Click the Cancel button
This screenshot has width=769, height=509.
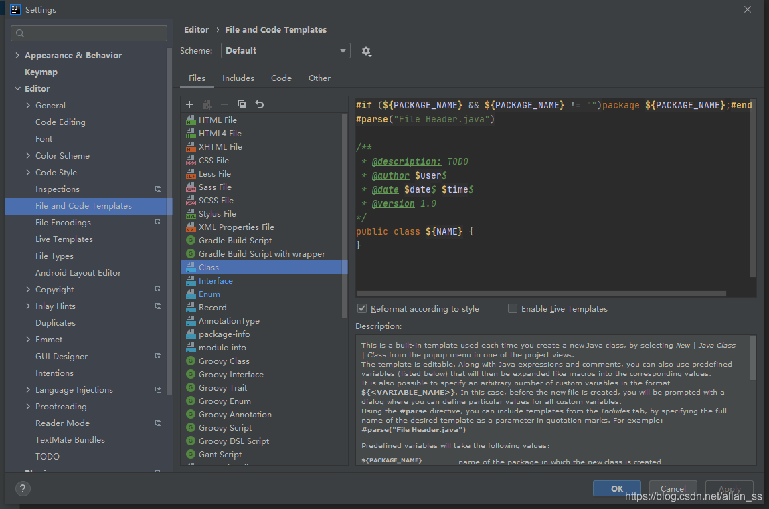pos(673,488)
